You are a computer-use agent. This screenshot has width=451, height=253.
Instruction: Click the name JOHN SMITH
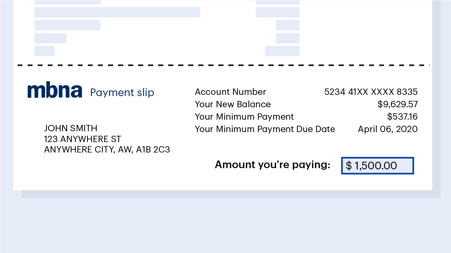pyautogui.click(x=71, y=129)
